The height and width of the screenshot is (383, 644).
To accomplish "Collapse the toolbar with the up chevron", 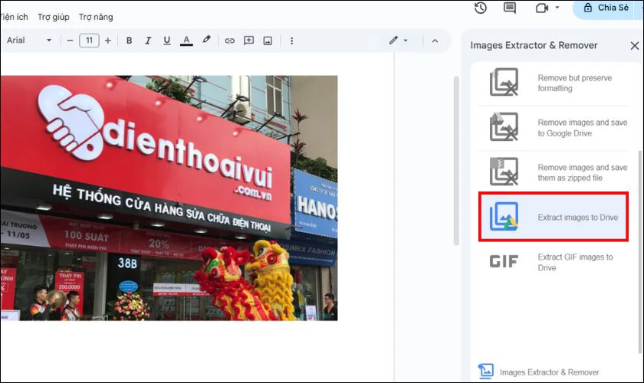I will pos(435,41).
